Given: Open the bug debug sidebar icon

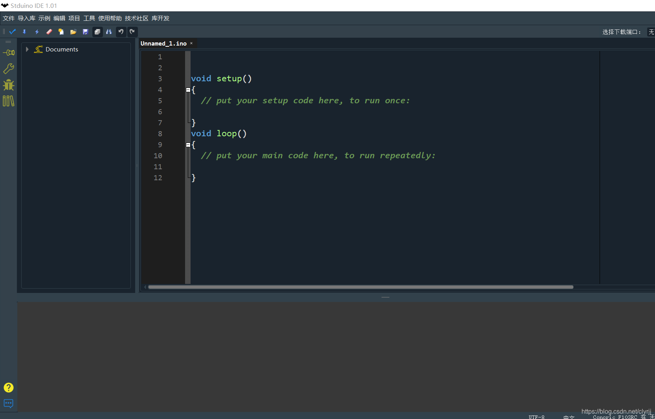Looking at the screenshot, I should click(x=9, y=85).
